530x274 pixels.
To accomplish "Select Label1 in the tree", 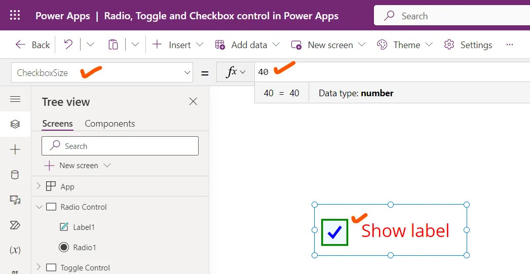I will click(84, 227).
